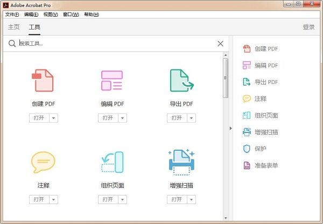Expand dropdown arrow next to 创建 PDF 打开
The image size is (323, 224).
pos(54,118)
